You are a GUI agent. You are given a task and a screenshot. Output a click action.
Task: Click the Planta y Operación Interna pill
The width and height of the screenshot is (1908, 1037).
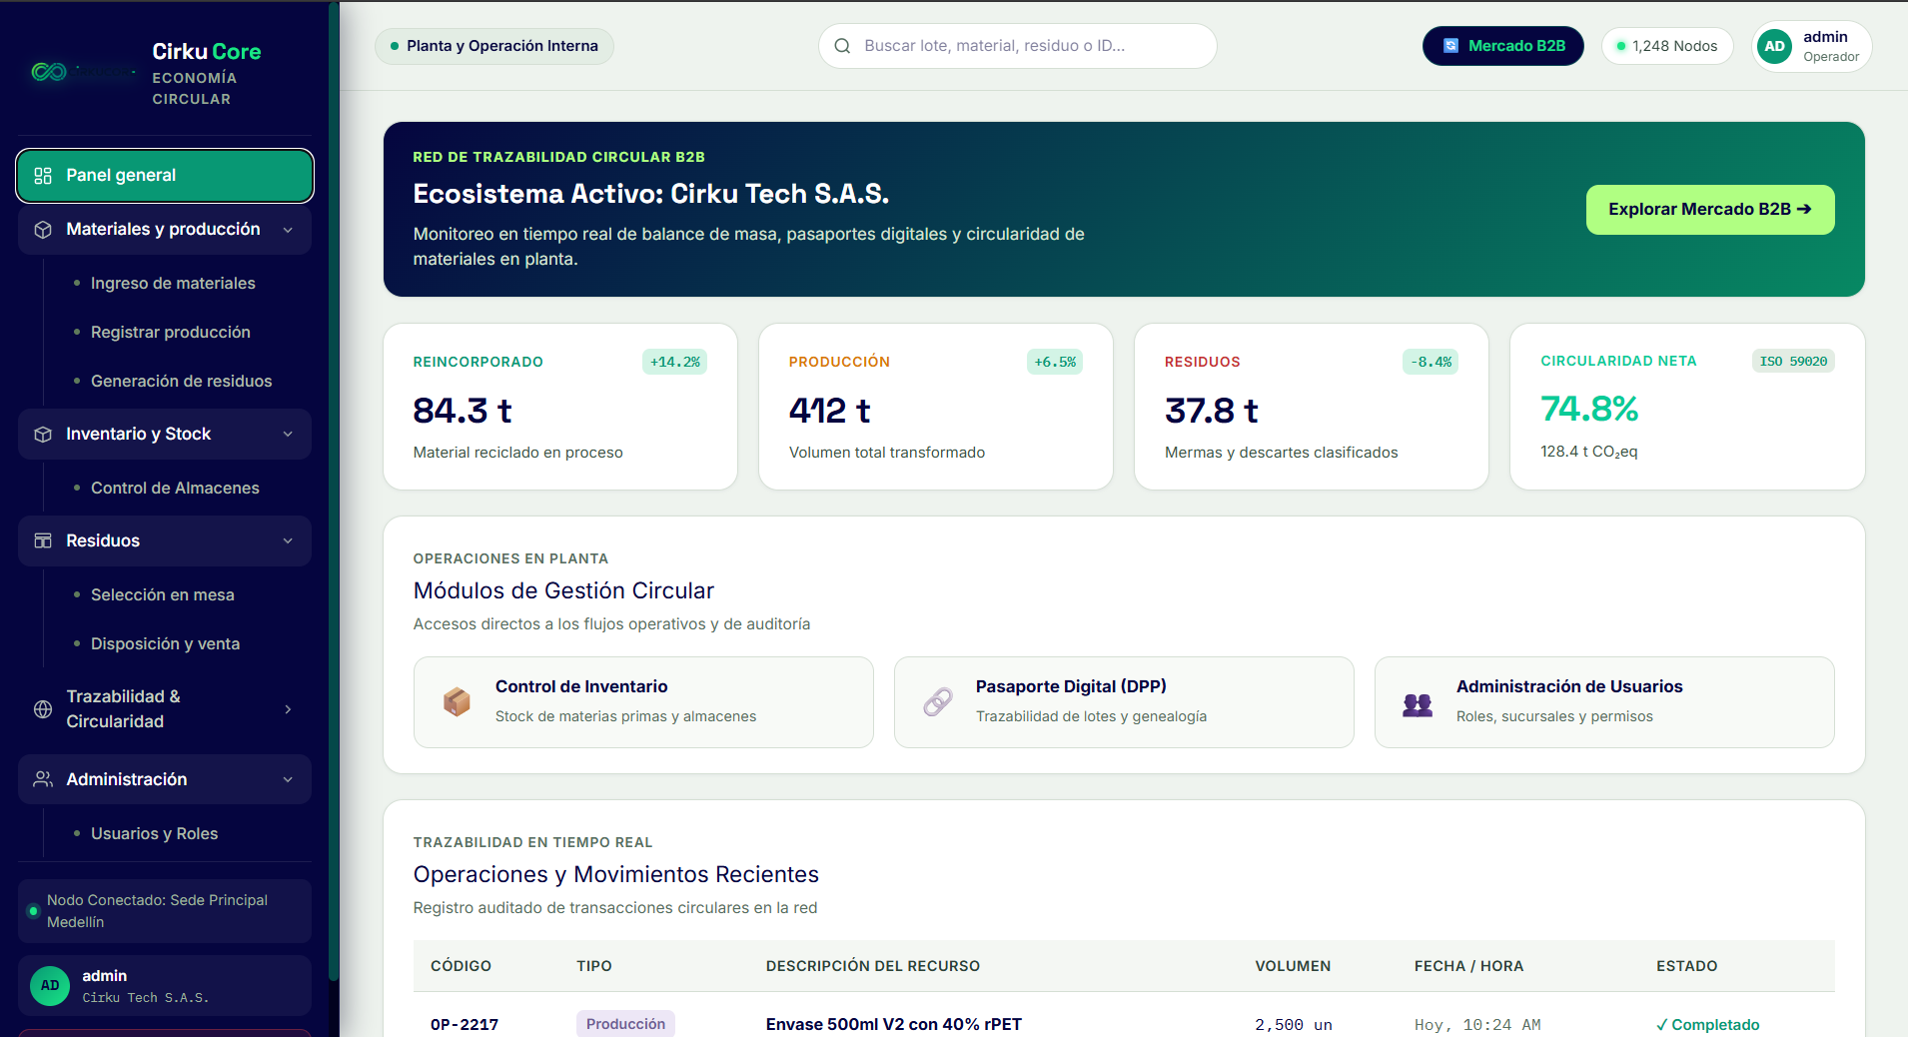click(x=494, y=46)
